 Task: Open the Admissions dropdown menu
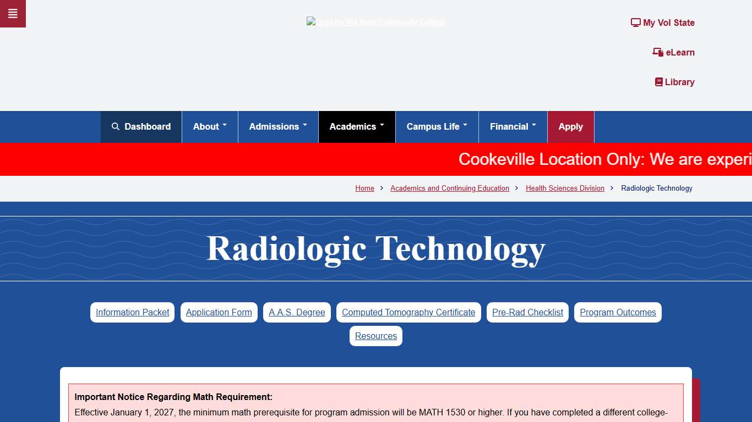point(277,126)
